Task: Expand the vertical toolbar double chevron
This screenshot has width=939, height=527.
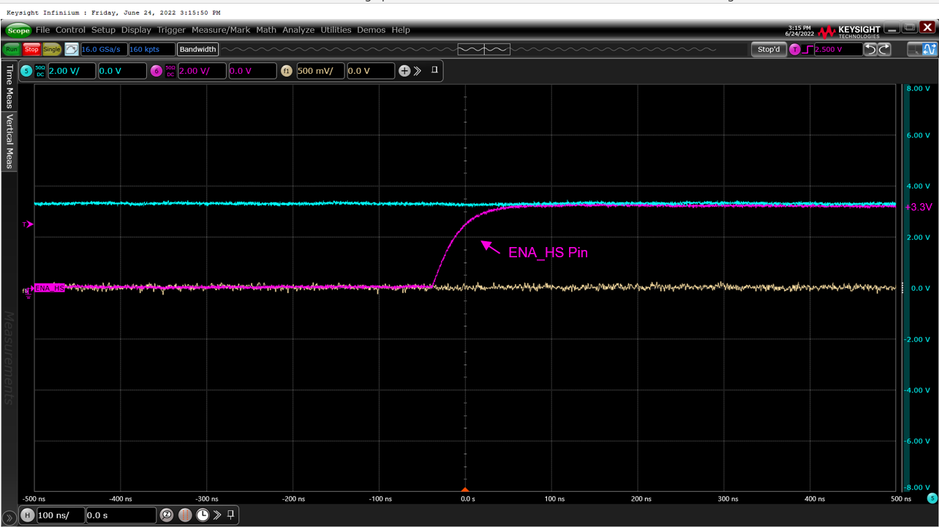Action: point(418,71)
